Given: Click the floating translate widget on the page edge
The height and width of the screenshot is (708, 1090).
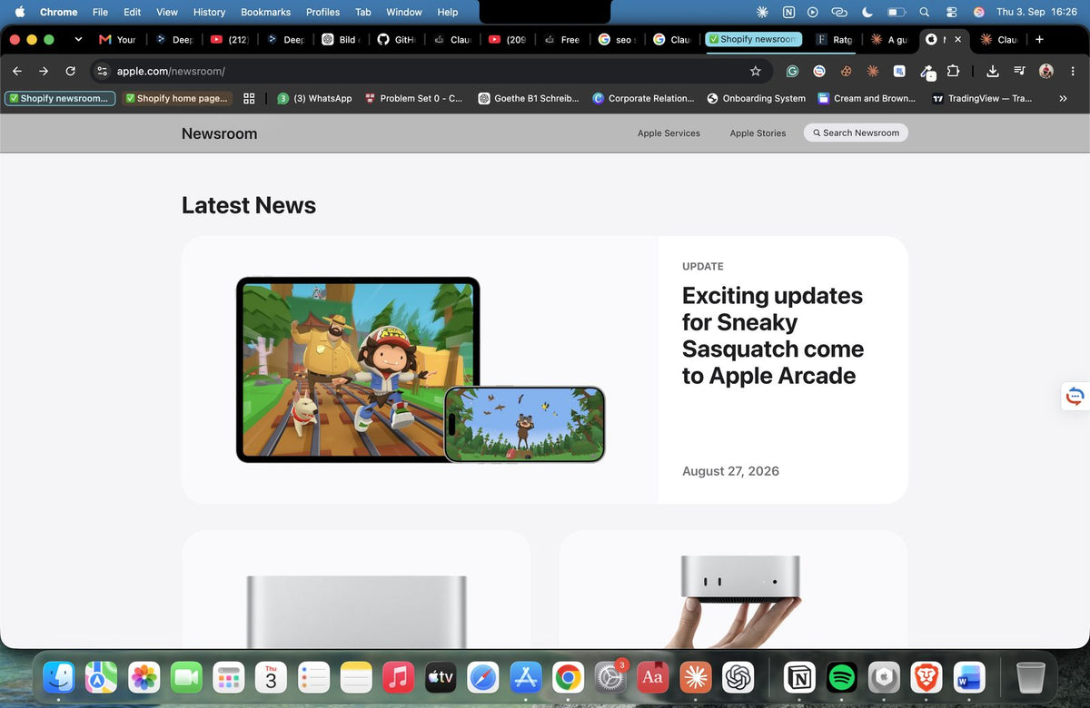Looking at the screenshot, I should [1075, 396].
